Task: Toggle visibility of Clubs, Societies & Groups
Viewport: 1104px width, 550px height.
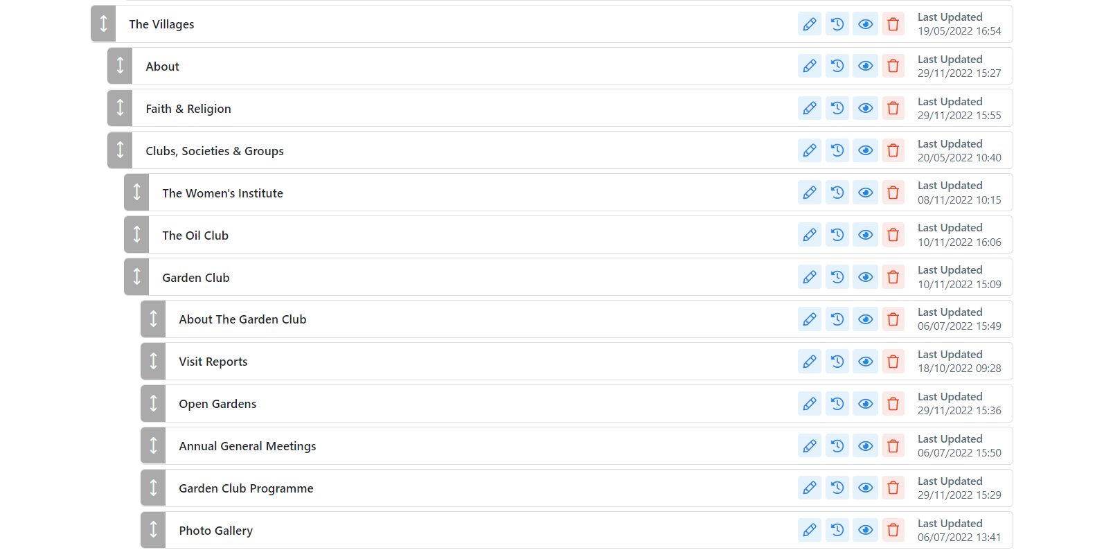Action: coord(865,151)
